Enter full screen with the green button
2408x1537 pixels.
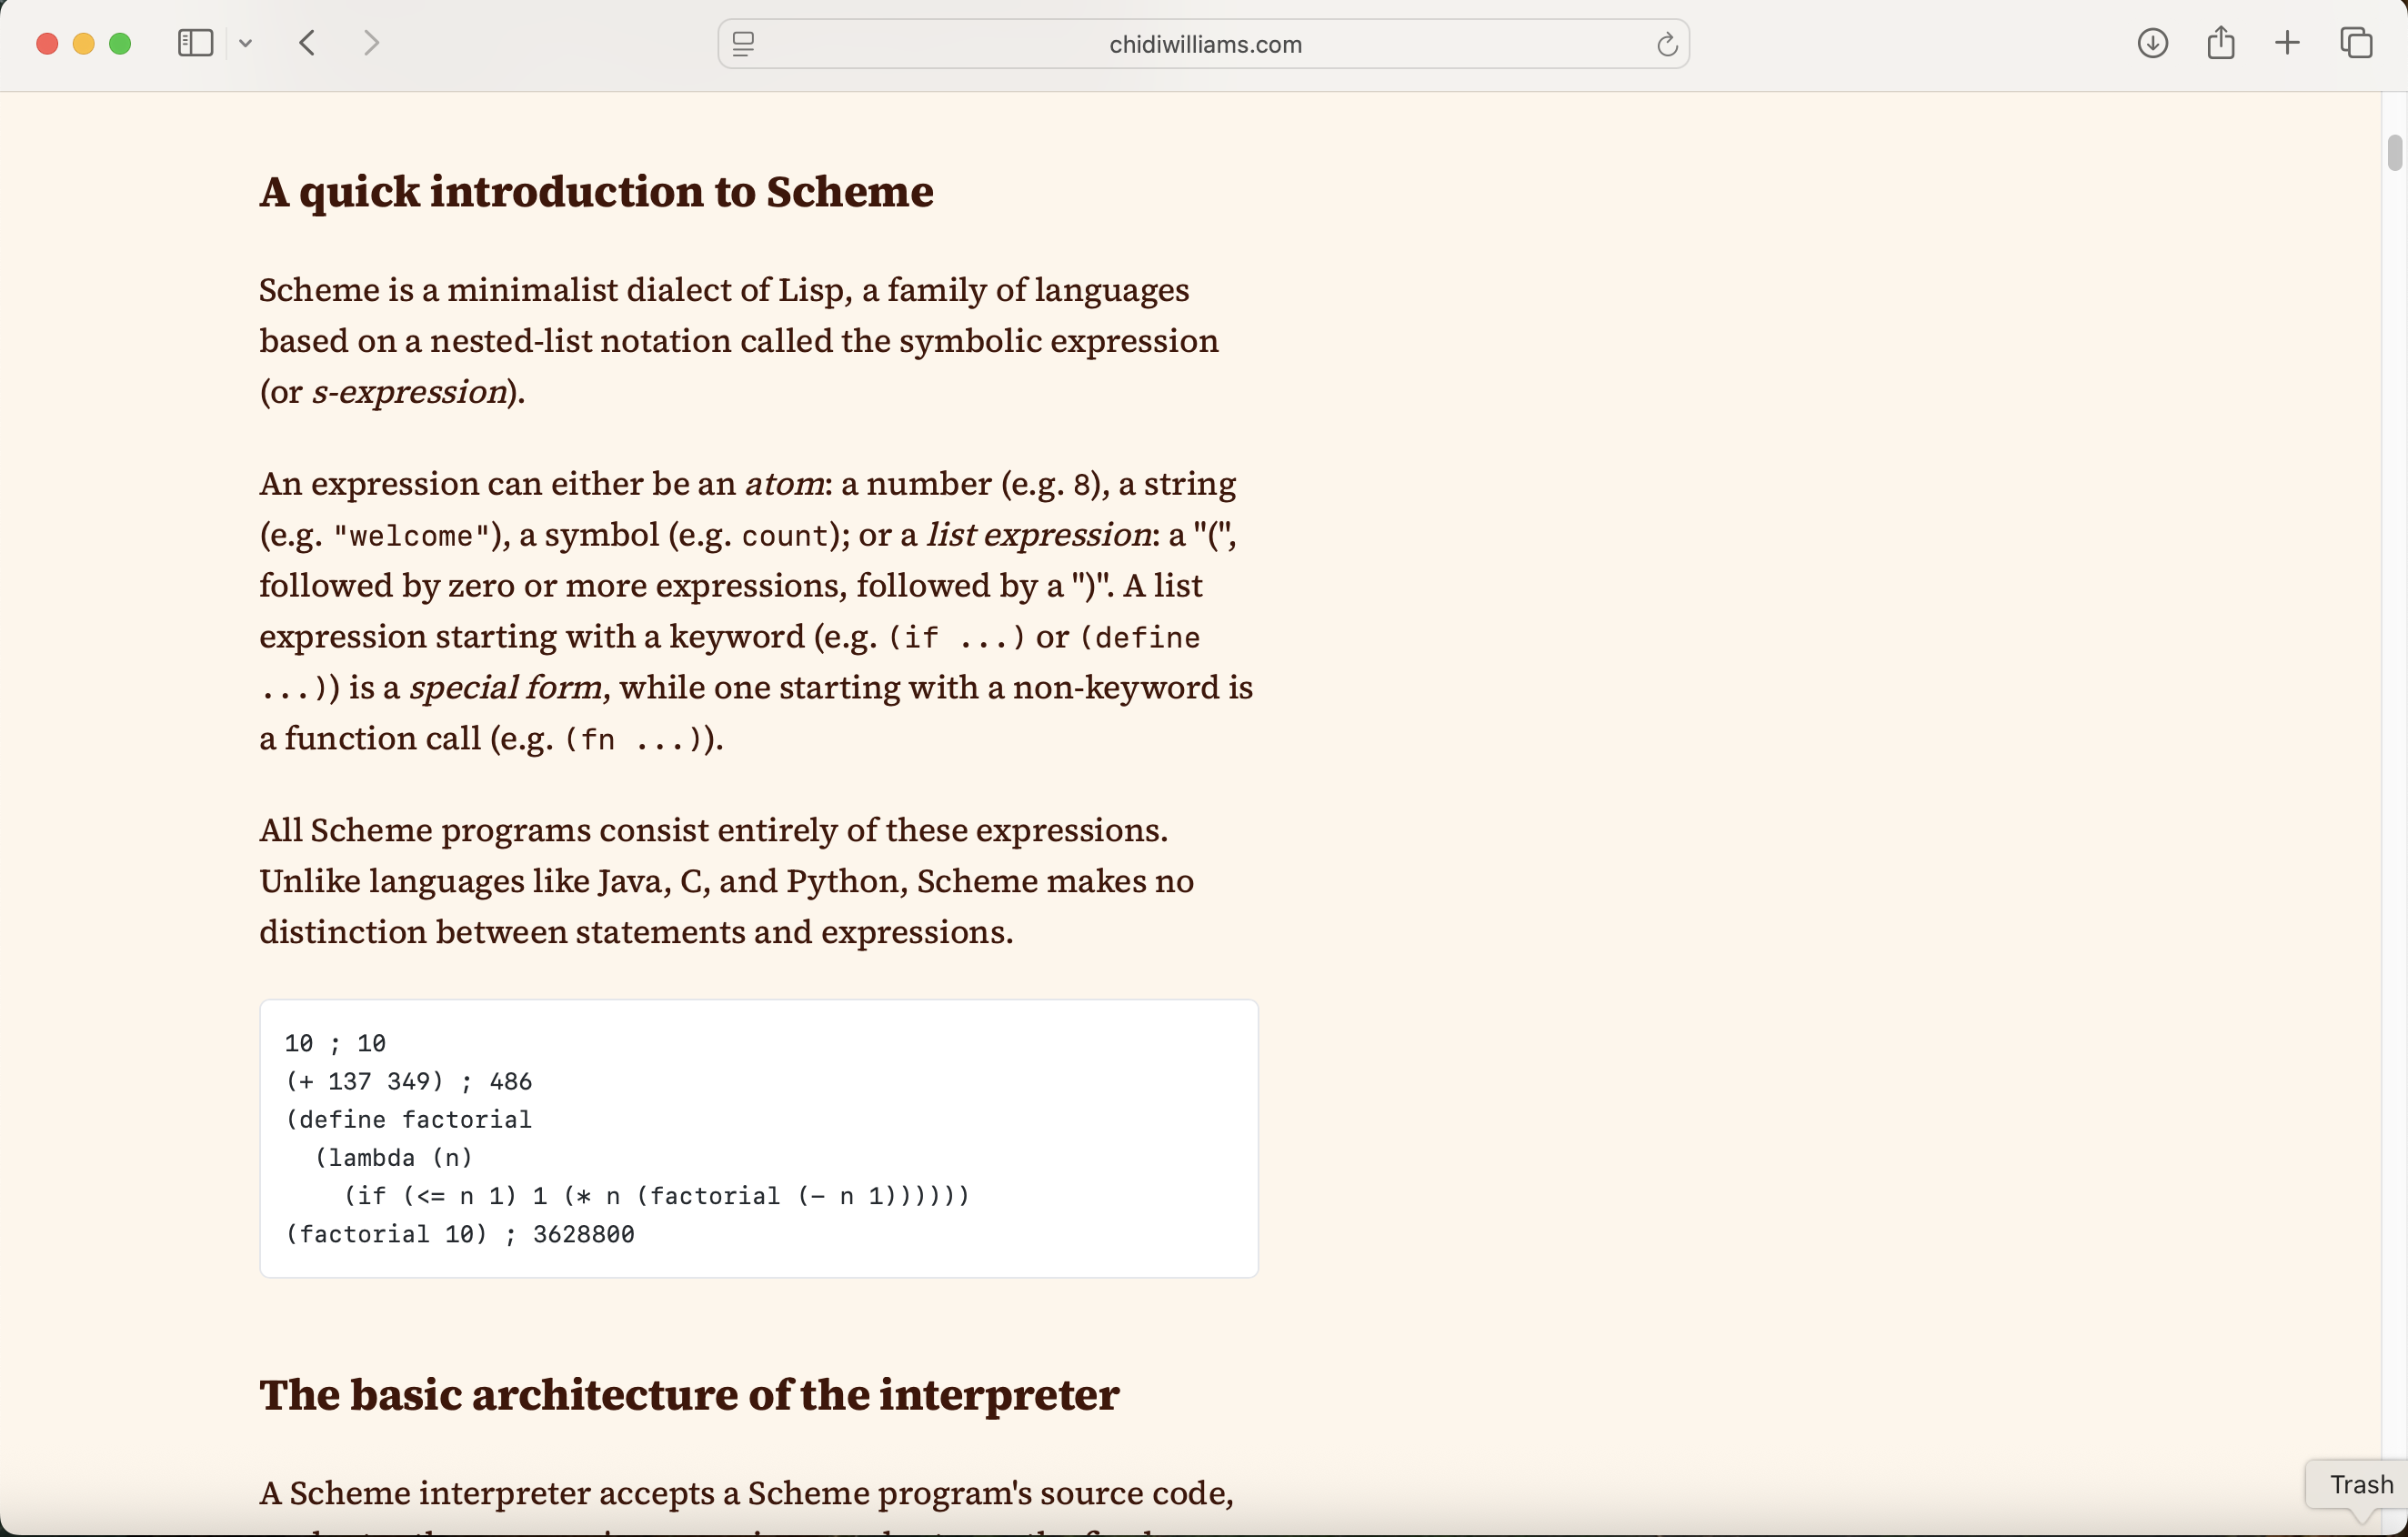pos(120,43)
